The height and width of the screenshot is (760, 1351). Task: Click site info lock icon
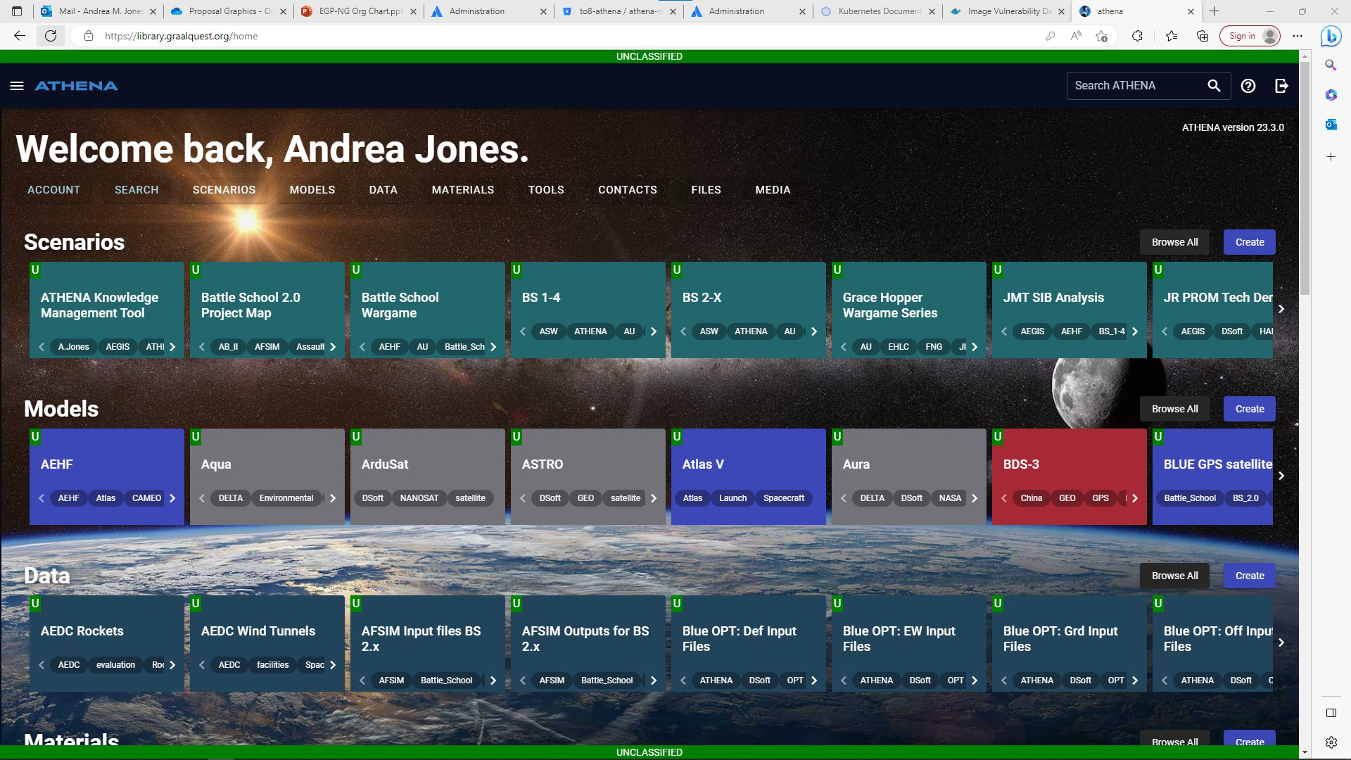[x=89, y=36]
